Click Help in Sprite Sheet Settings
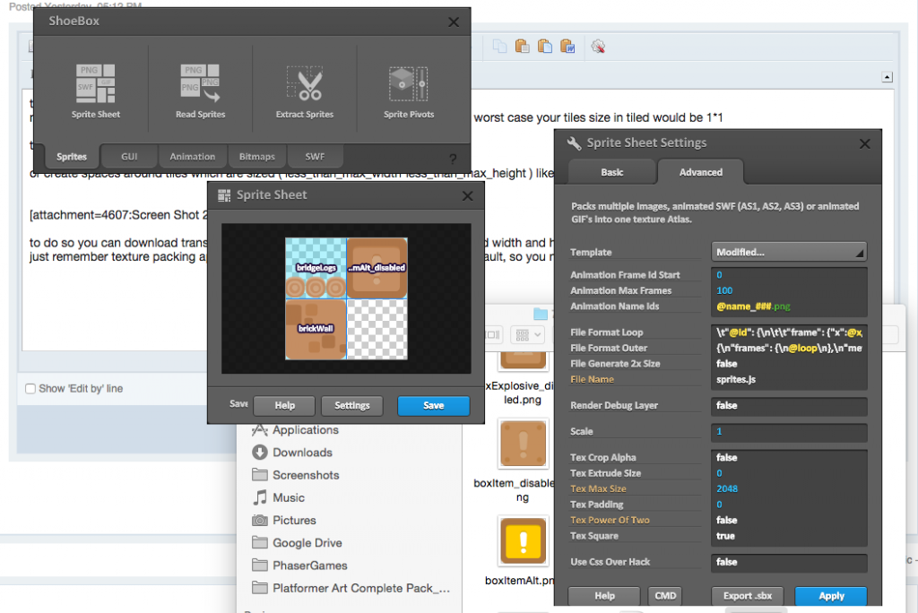 click(604, 596)
